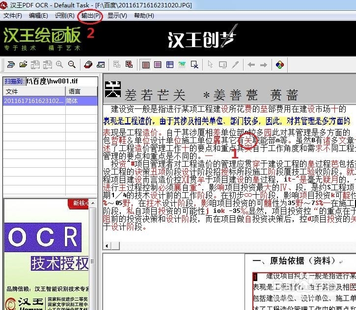This screenshot has width=356, height=310.
Task: Click candidate character 姜 in candidate strip
Action: (x=219, y=95)
